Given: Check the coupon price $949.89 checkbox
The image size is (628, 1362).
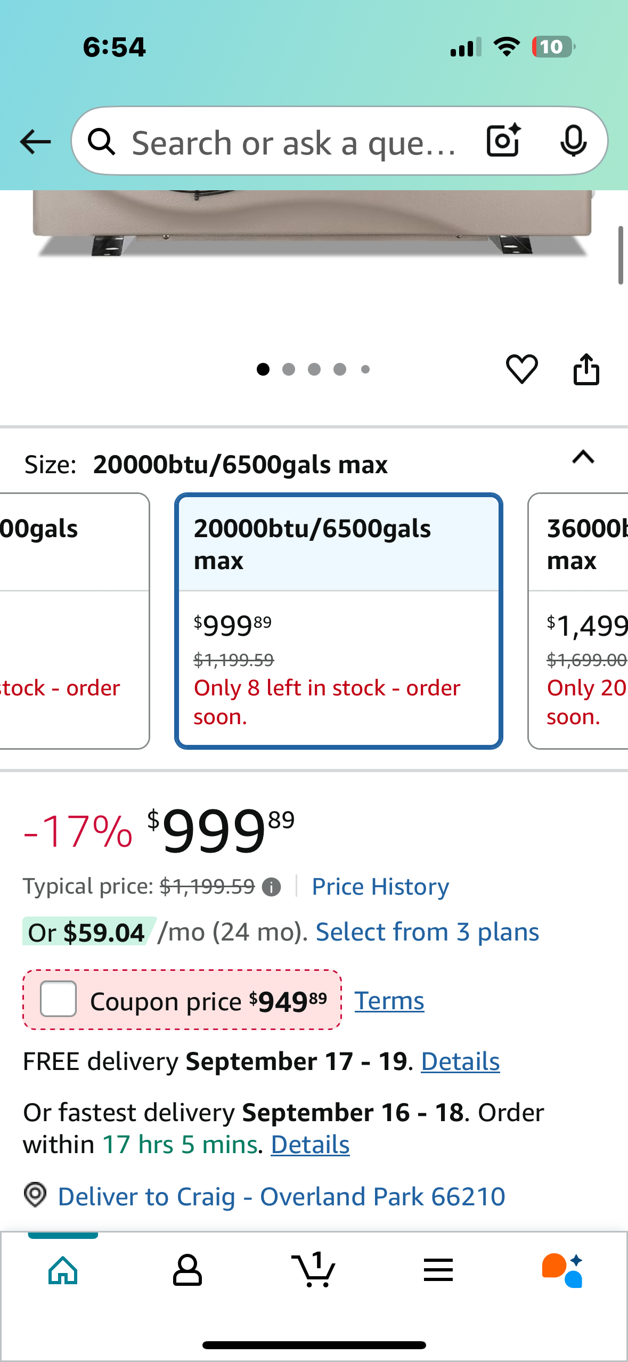Looking at the screenshot, I should pyautogui.click(x=59, y=999).
